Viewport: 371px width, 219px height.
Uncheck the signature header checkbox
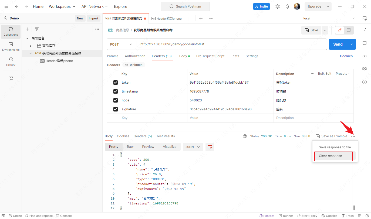116,109
